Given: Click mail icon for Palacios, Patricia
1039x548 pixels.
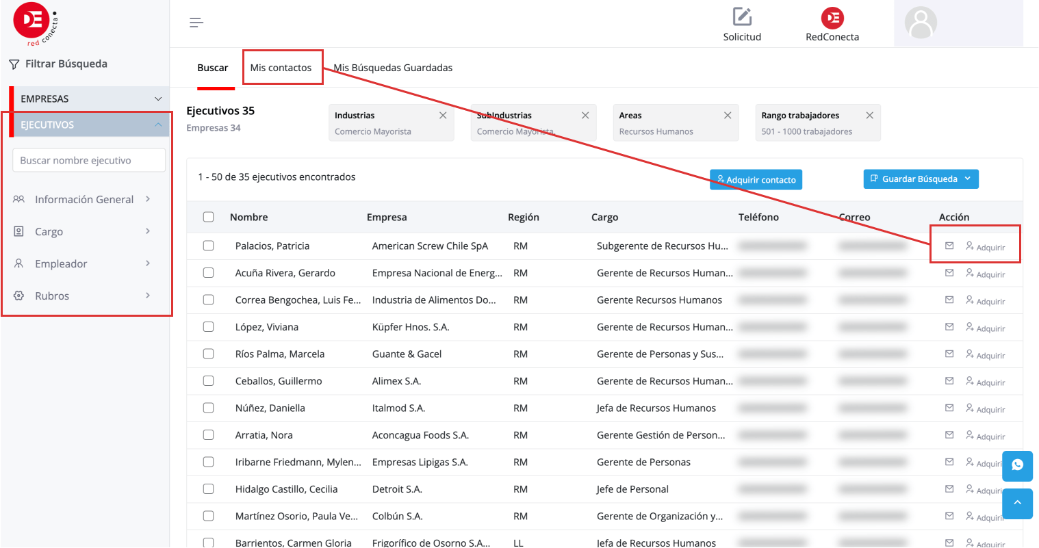Looking at the screenshot, I should point(949,246).
